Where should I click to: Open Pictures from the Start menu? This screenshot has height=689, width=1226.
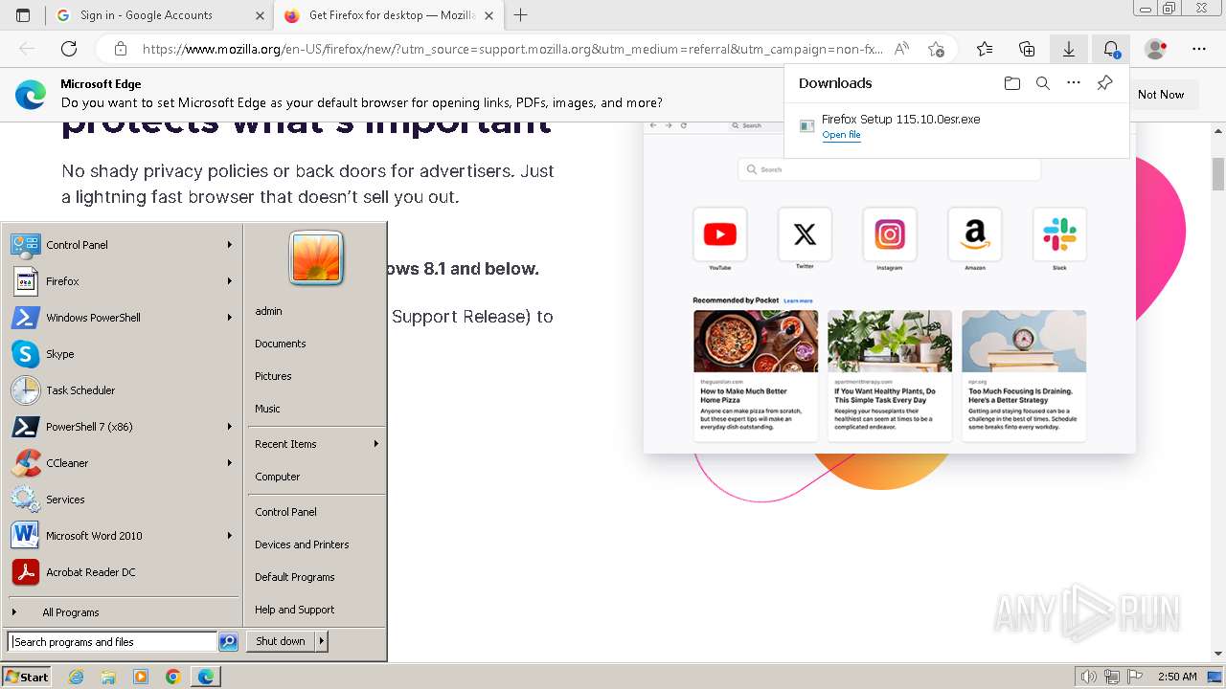tap(273, 376)
